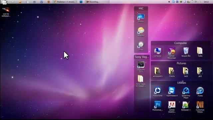
Task: Click the light blue tray icon beside the arrow
Action: click(173, 2)
